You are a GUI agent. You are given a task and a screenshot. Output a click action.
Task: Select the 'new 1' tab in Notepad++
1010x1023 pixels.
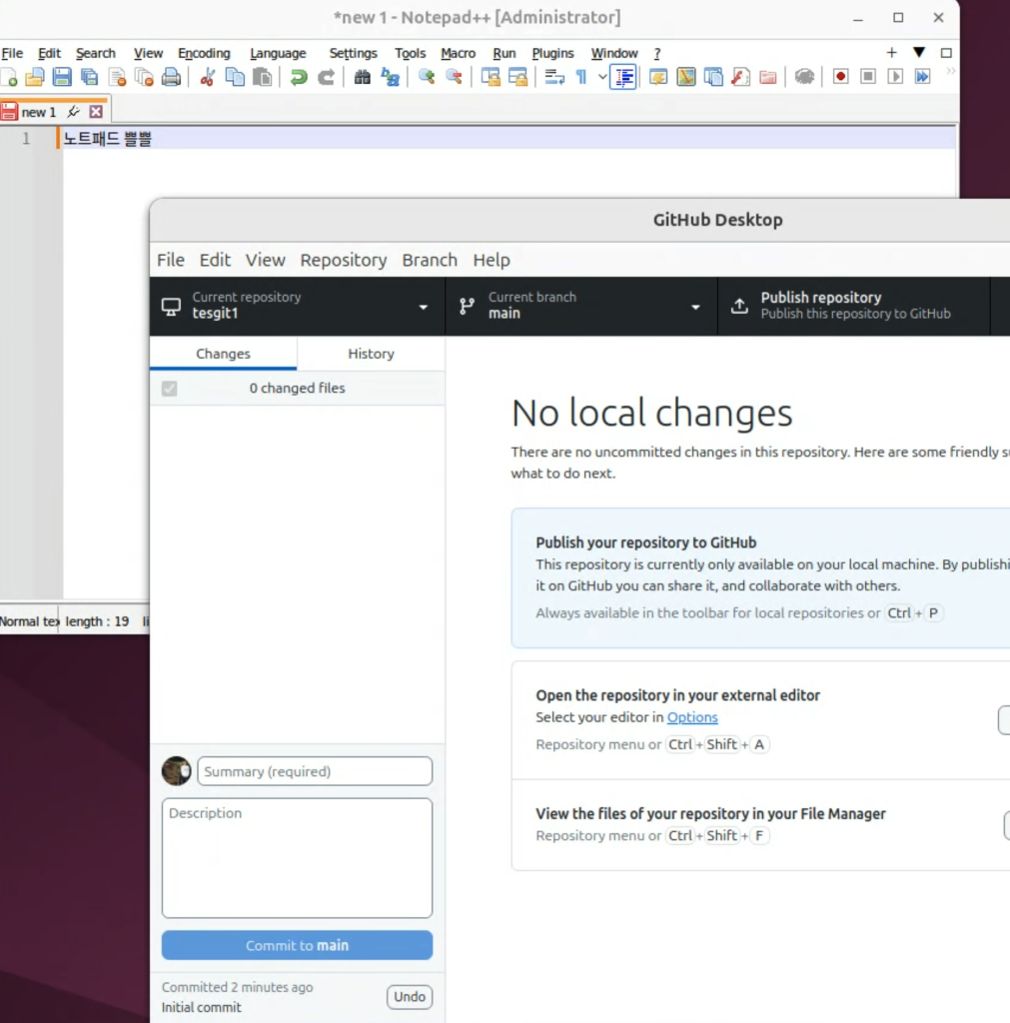(x=39, y=112)
